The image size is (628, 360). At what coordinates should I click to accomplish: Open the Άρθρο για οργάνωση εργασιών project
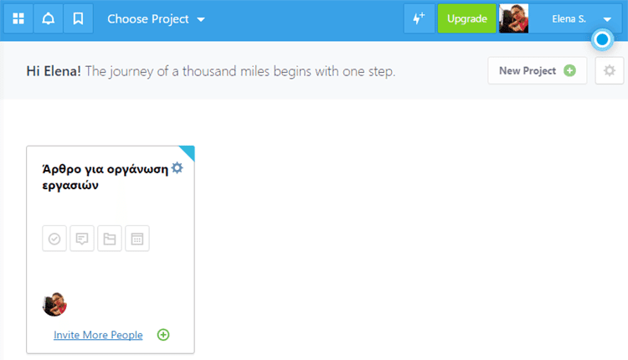click(x=105, y=177)
